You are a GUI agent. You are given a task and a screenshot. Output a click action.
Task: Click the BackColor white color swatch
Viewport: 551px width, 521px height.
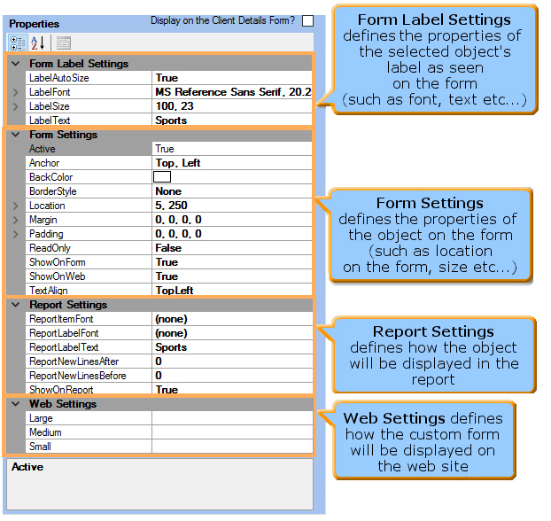163,177
